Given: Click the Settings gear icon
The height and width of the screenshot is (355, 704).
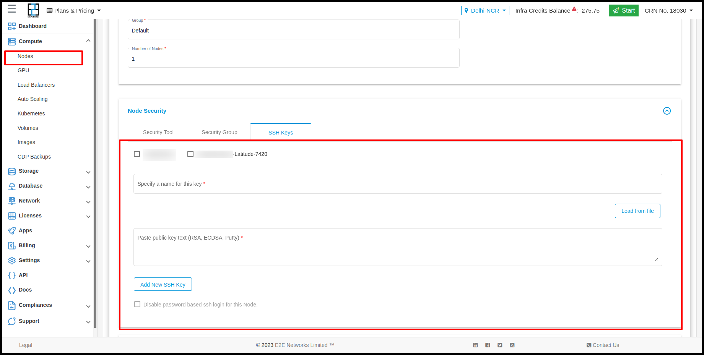Looking at the screenshot, I should click(12, 261).
